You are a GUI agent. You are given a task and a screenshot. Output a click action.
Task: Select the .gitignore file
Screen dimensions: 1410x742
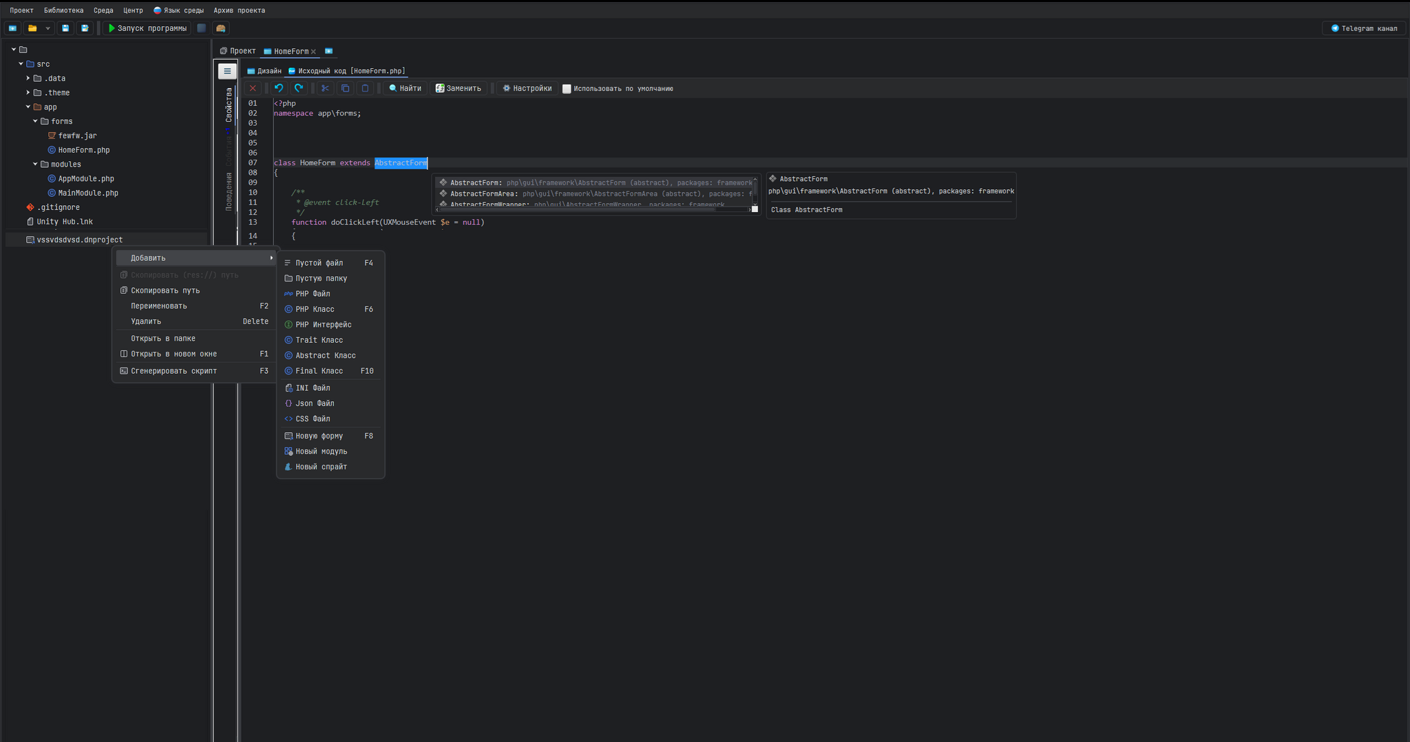[x=53, y=207]
